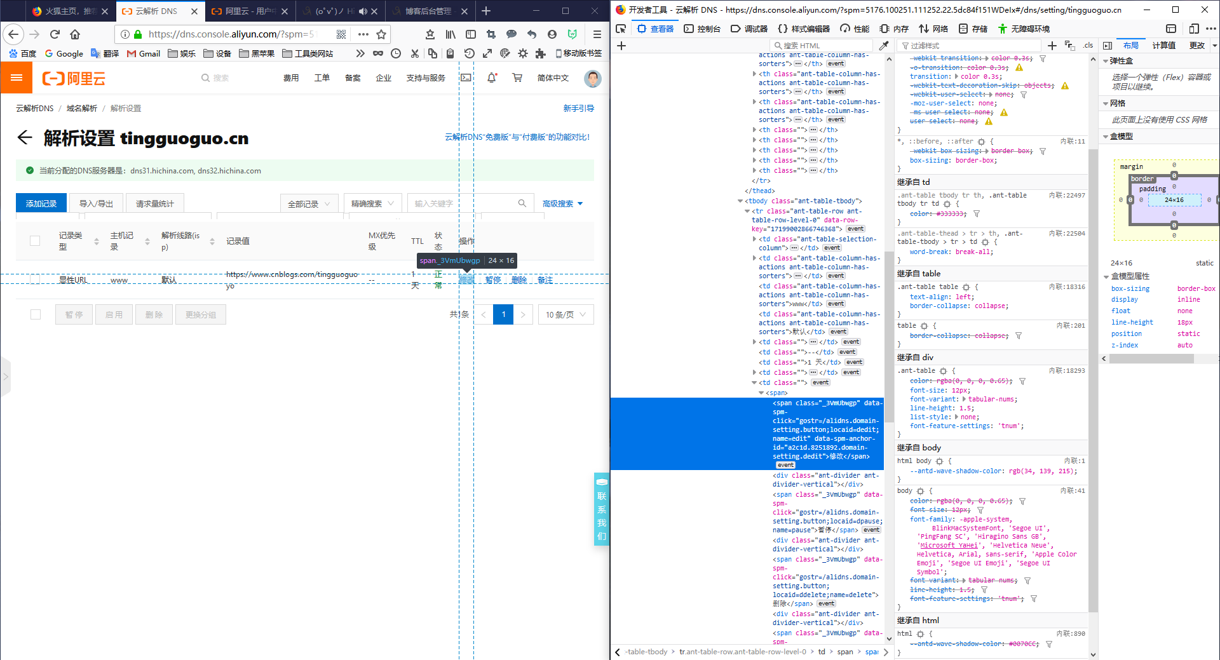The width and height of the screenshot is (1220, 660).
Task: Open Firefox library icon in toolbar
Action: coord(451,34)
